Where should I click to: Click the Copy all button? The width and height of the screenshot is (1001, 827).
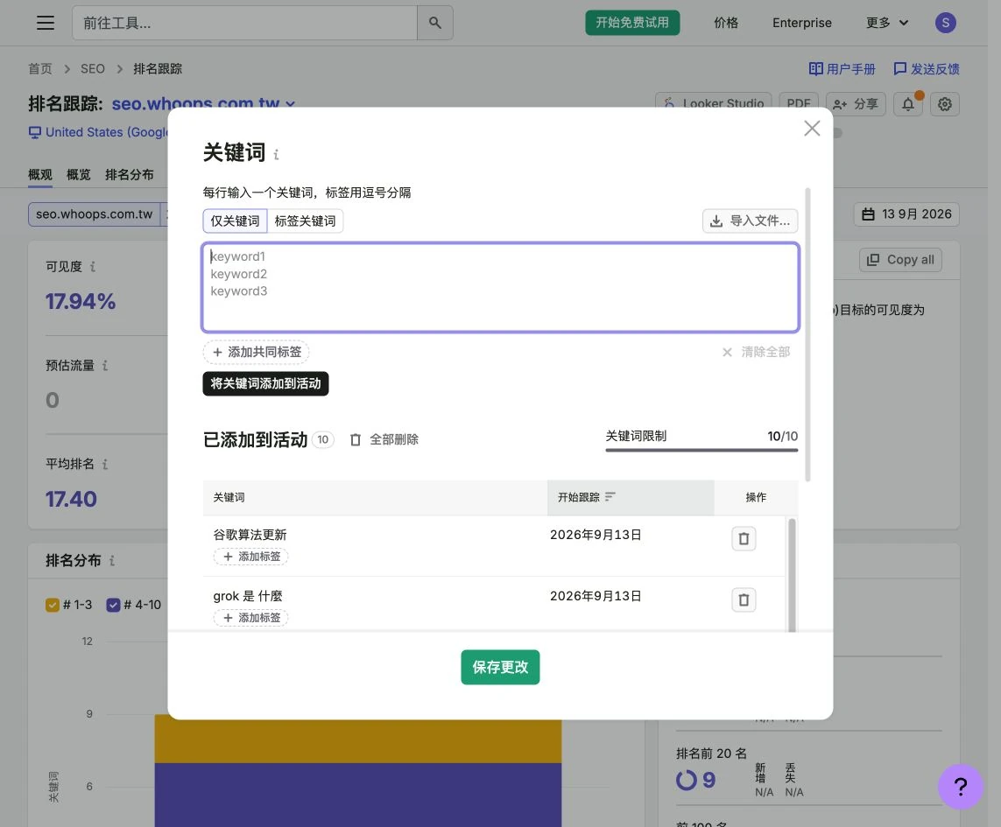[901, 260]
